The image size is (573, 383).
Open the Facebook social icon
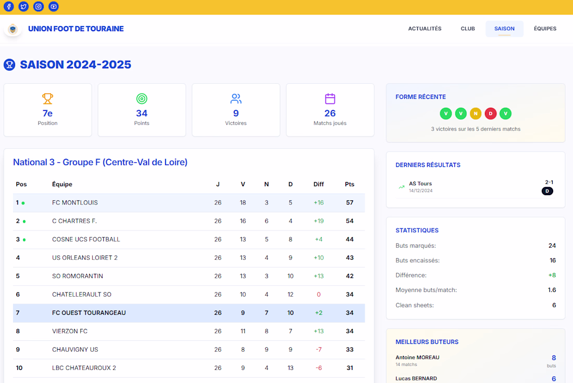(9, 6)
